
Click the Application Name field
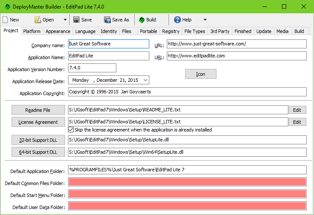109,56
